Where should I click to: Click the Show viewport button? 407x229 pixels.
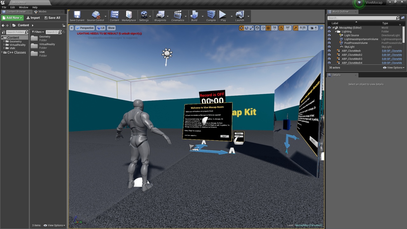click(111, 28)
